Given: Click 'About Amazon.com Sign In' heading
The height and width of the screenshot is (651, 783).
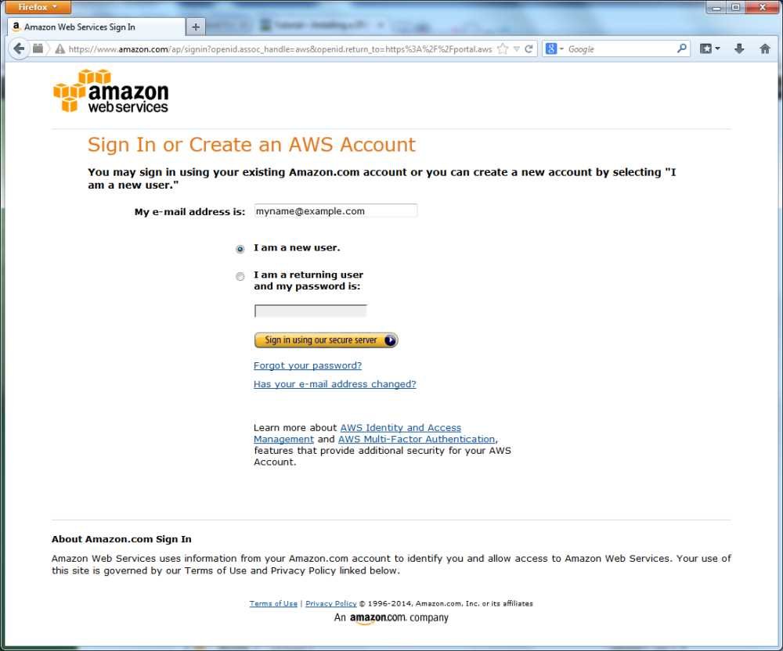Looking at the screenshot, I should (x=121, y=539).
